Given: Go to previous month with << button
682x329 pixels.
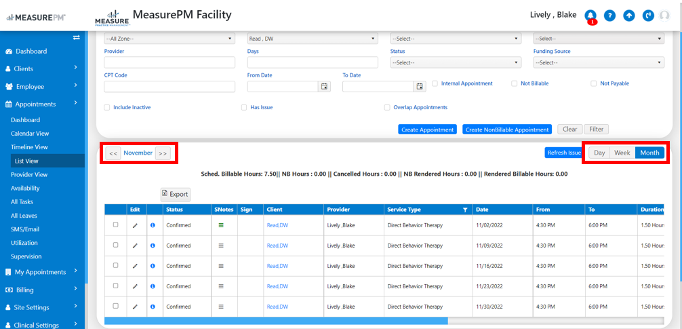Looking at the screenshot, I should pyautogui.click(x=113, y=153).
